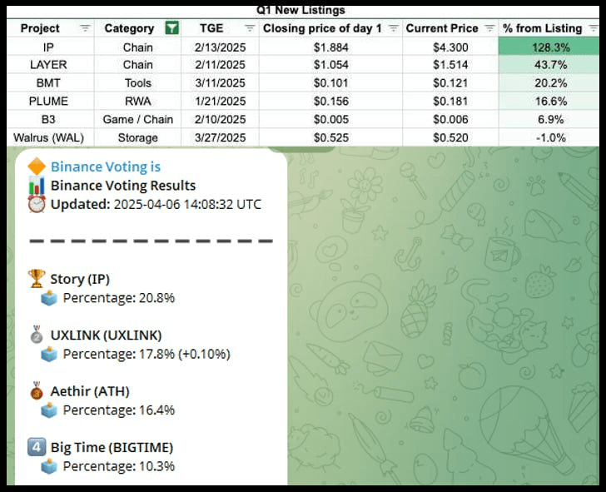Select the '128.3%' dark green cell
Screen dimensions: 606x492
pos(549,47)
